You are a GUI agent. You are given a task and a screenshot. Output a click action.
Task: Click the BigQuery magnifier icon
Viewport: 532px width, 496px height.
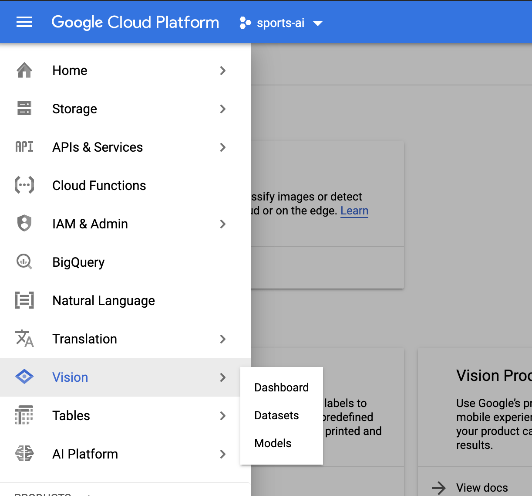(24, 262)
